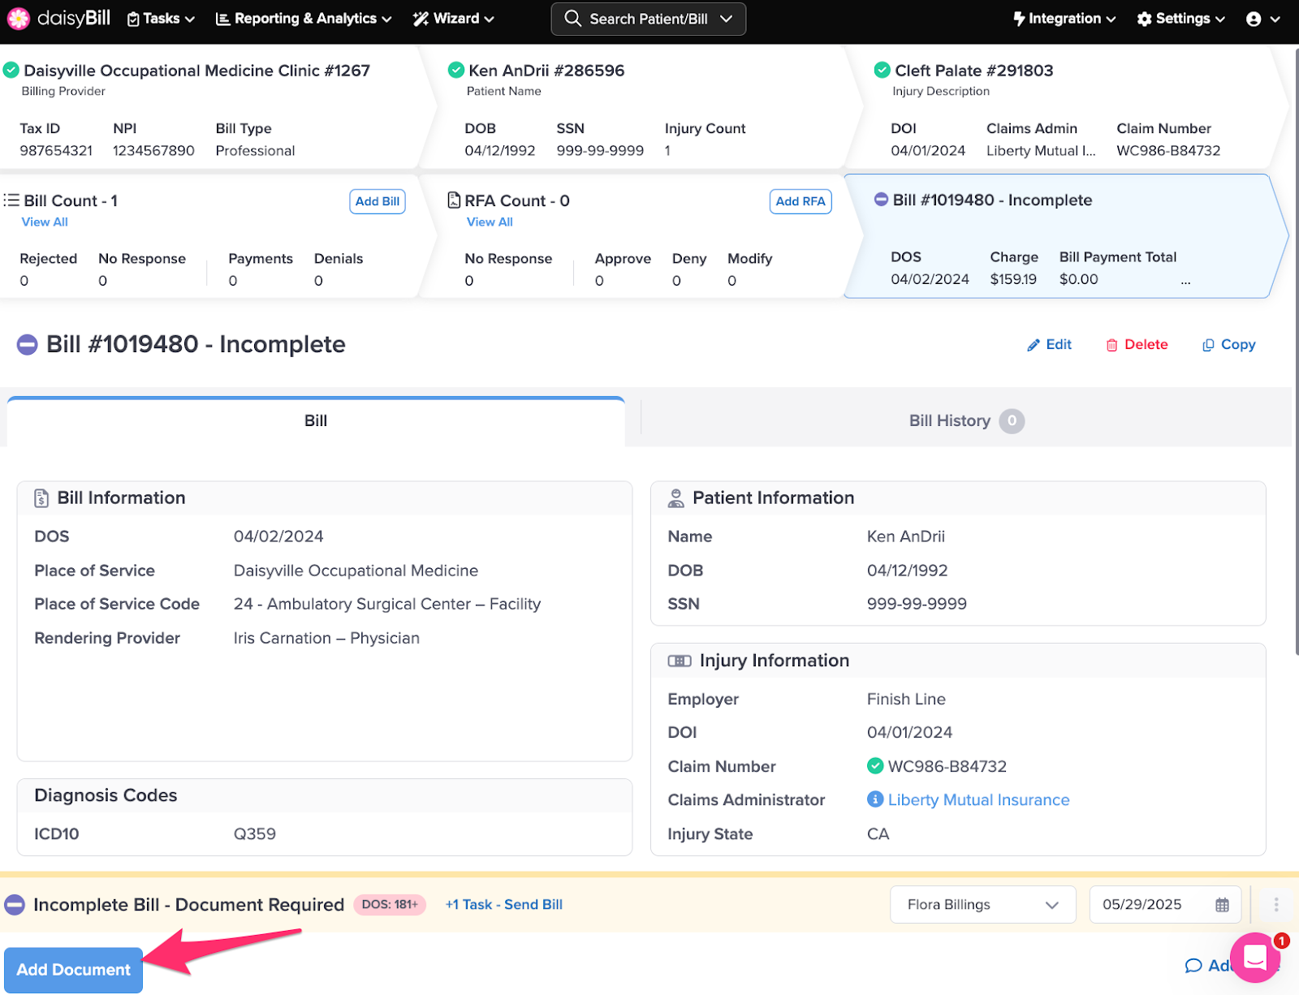Click the trash Delete icon for the bill

[1111, 345]
